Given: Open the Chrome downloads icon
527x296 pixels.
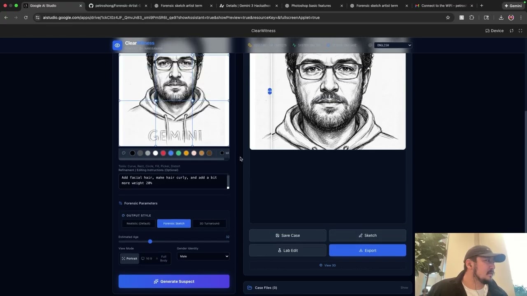Looking at the screenshot, I should [501, 18].
